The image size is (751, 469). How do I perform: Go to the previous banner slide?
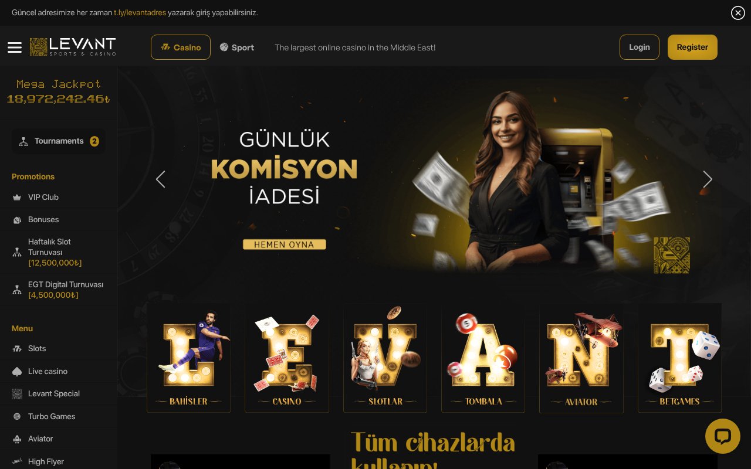tap(160, 179)
